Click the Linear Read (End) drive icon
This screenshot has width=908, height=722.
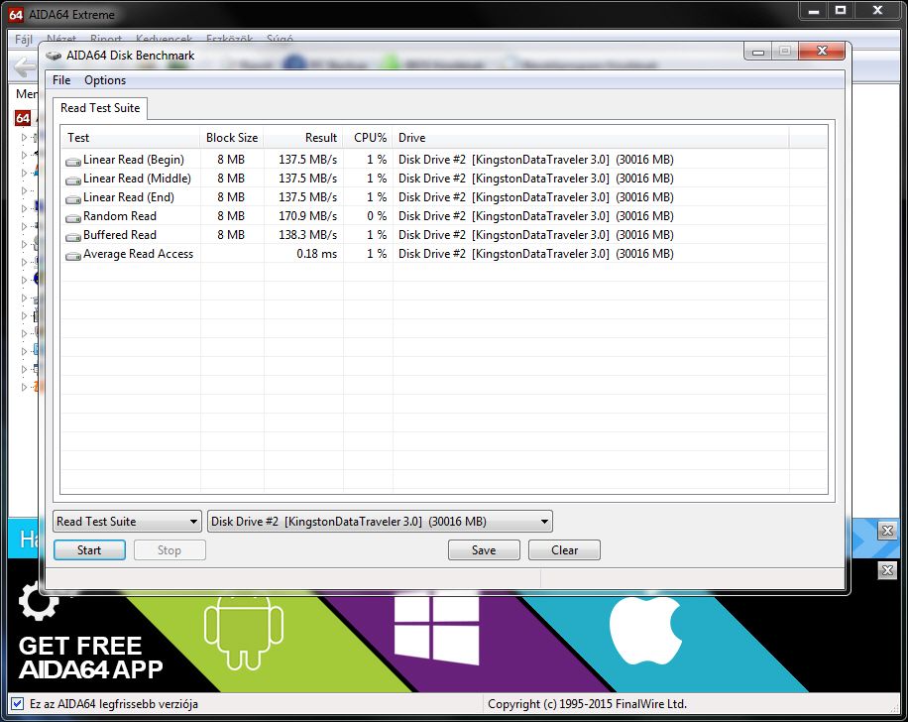tap(73, 198)
